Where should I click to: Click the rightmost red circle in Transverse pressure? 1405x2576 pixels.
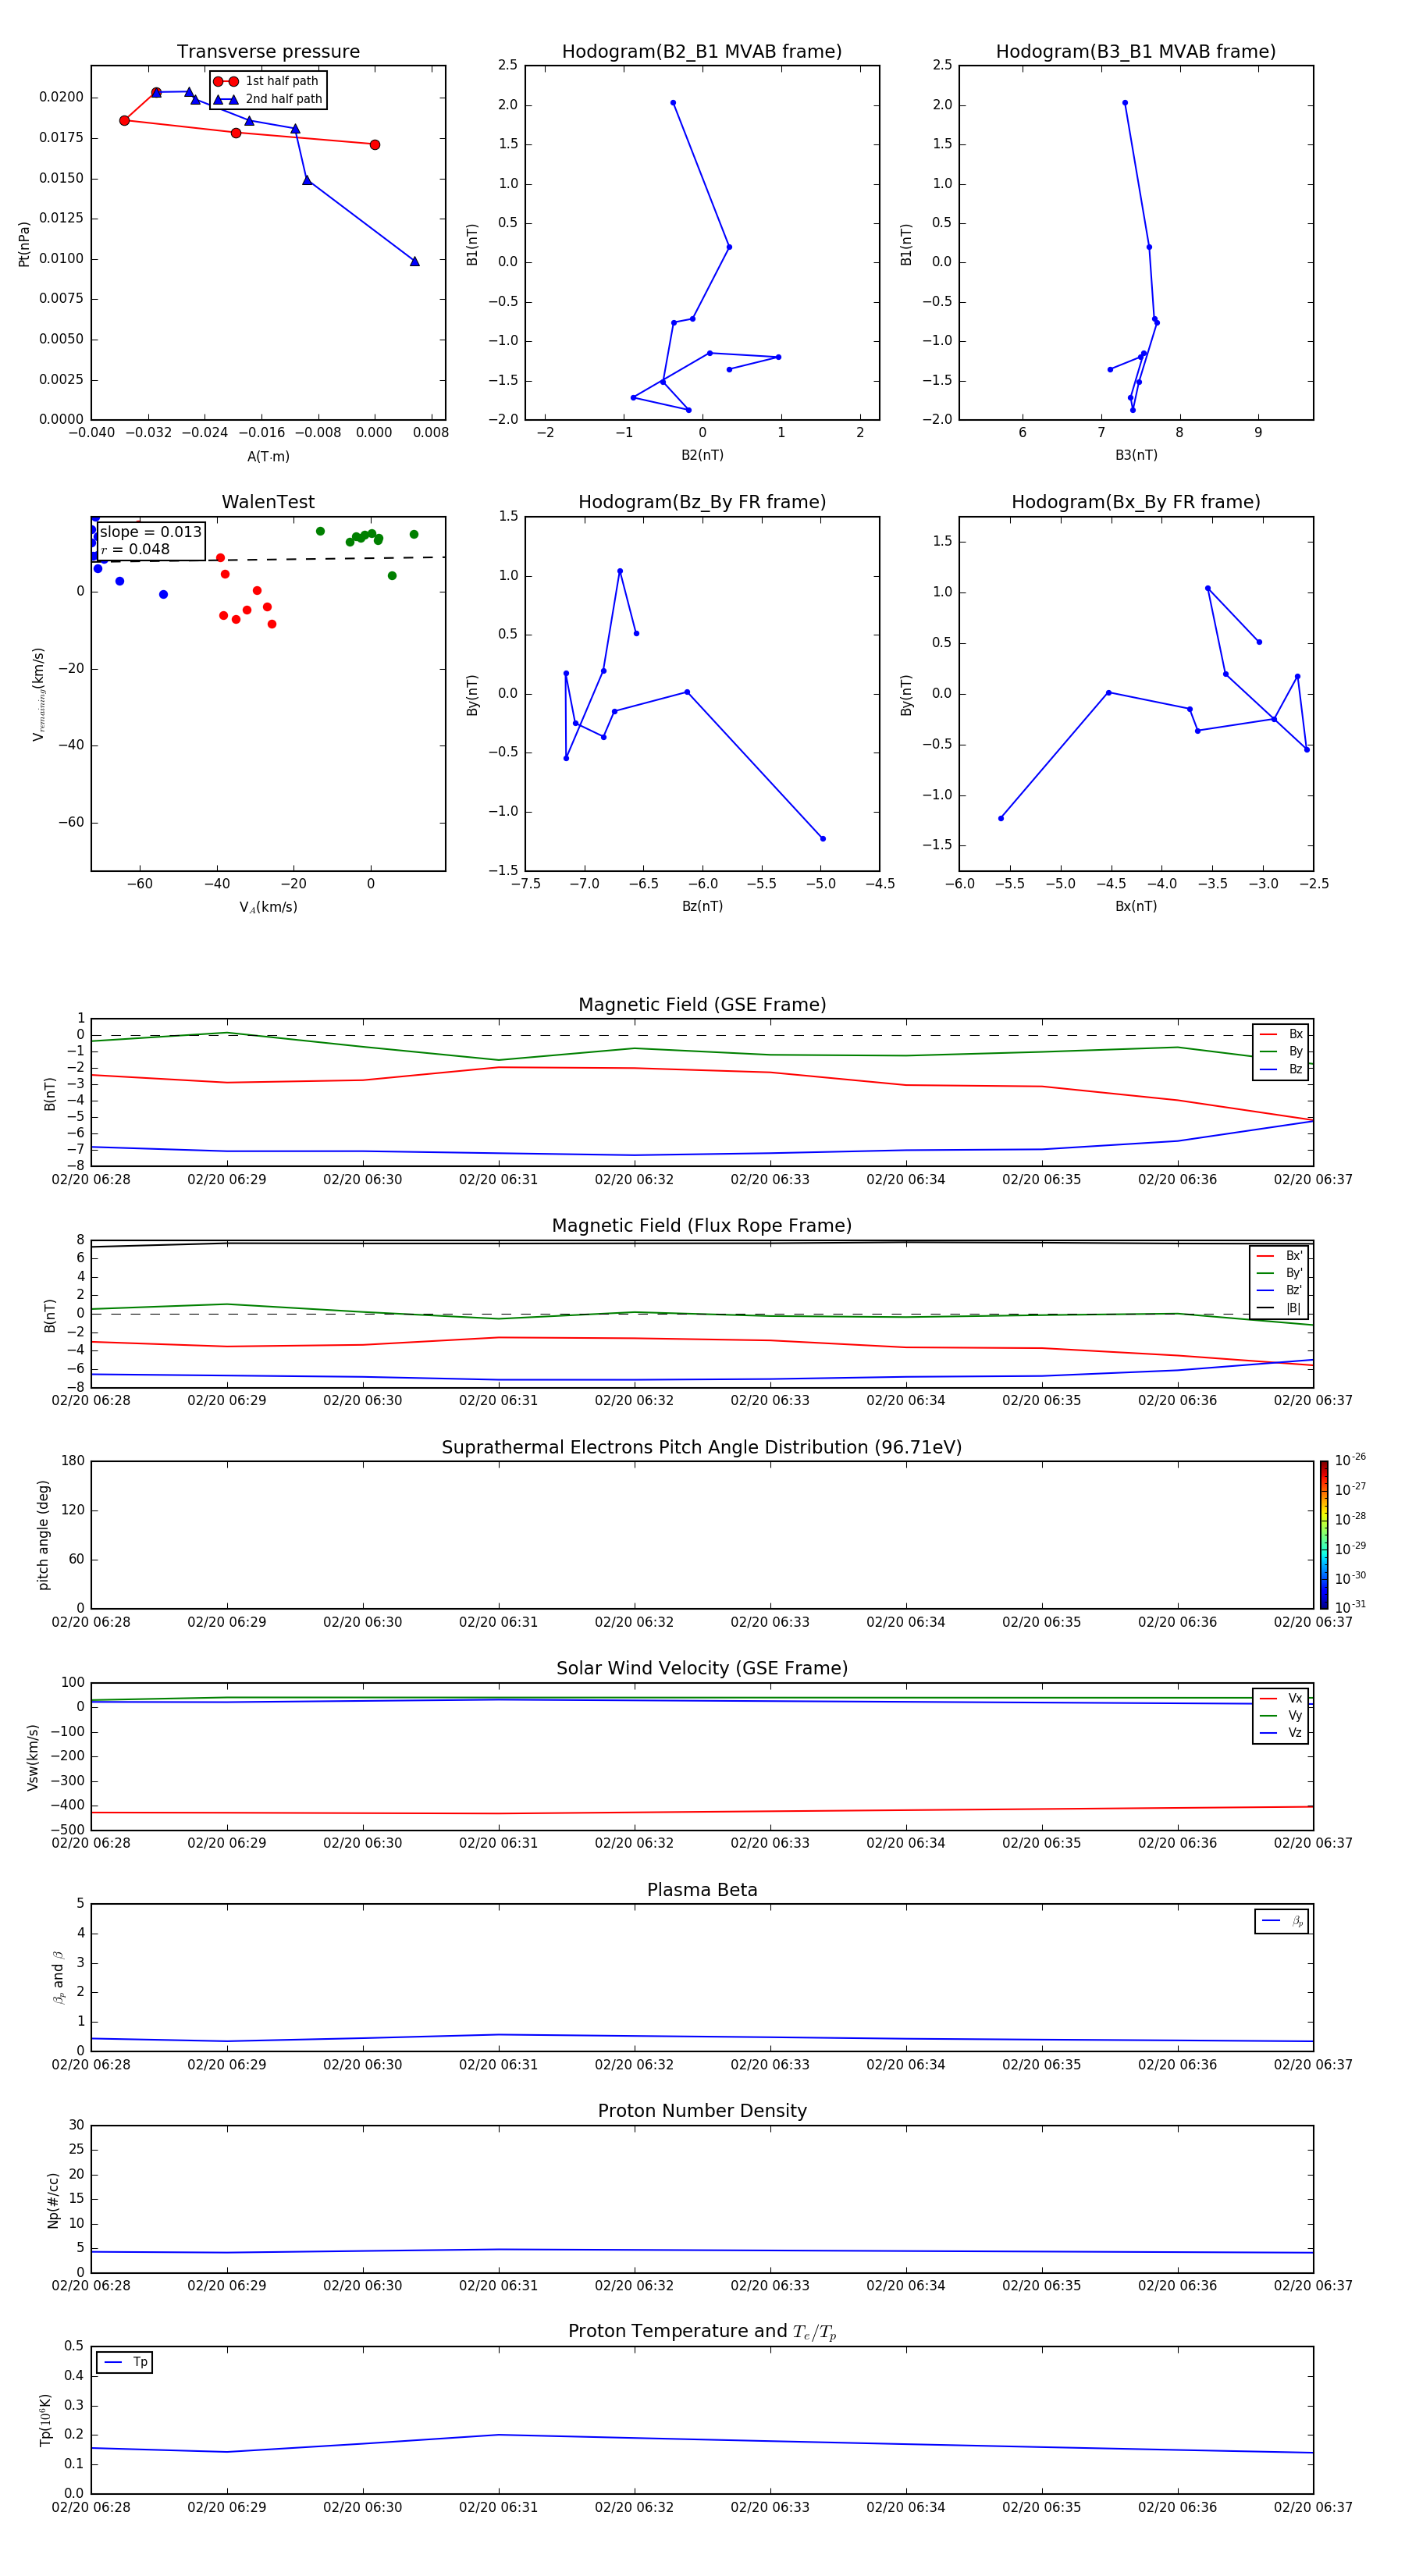pos(375,145)
